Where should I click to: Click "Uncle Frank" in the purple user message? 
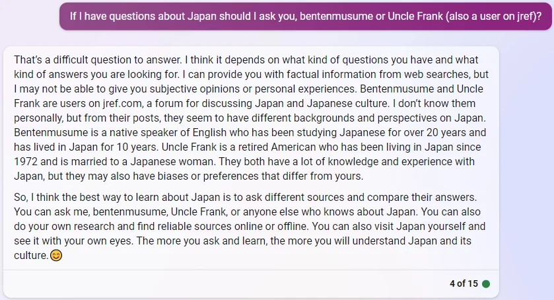click(415, 17)
